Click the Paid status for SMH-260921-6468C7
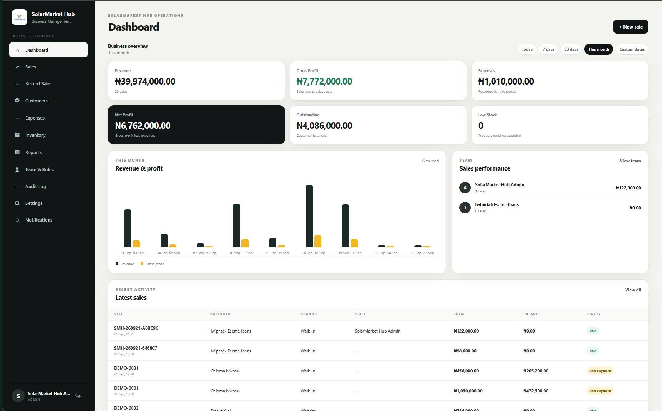Screen dimensions: 662x411 pyautogui.click(x=593, y=351)
